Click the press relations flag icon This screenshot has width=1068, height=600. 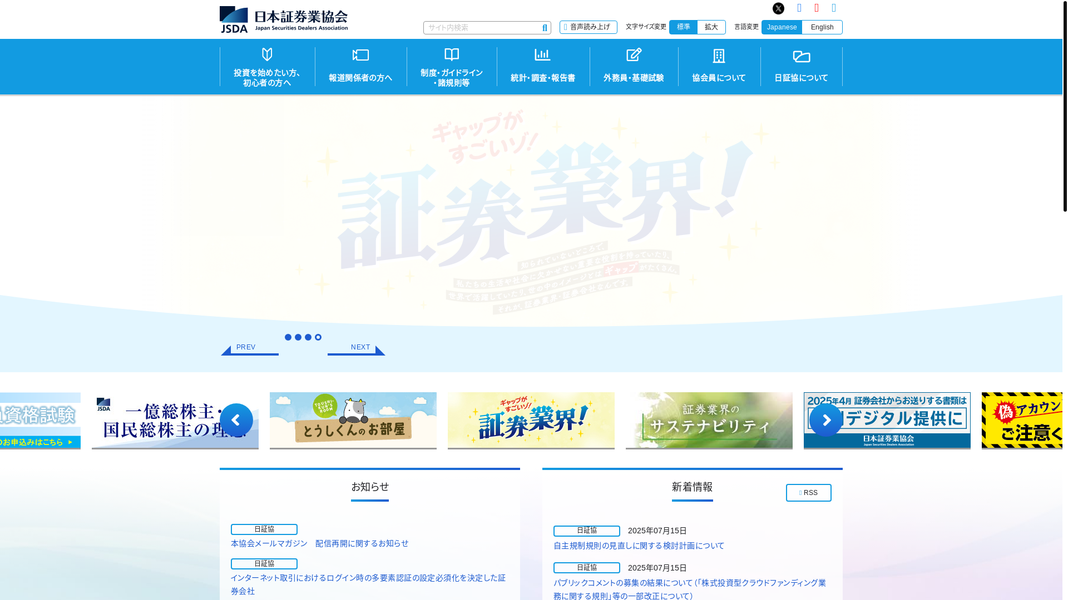point(360,55)
